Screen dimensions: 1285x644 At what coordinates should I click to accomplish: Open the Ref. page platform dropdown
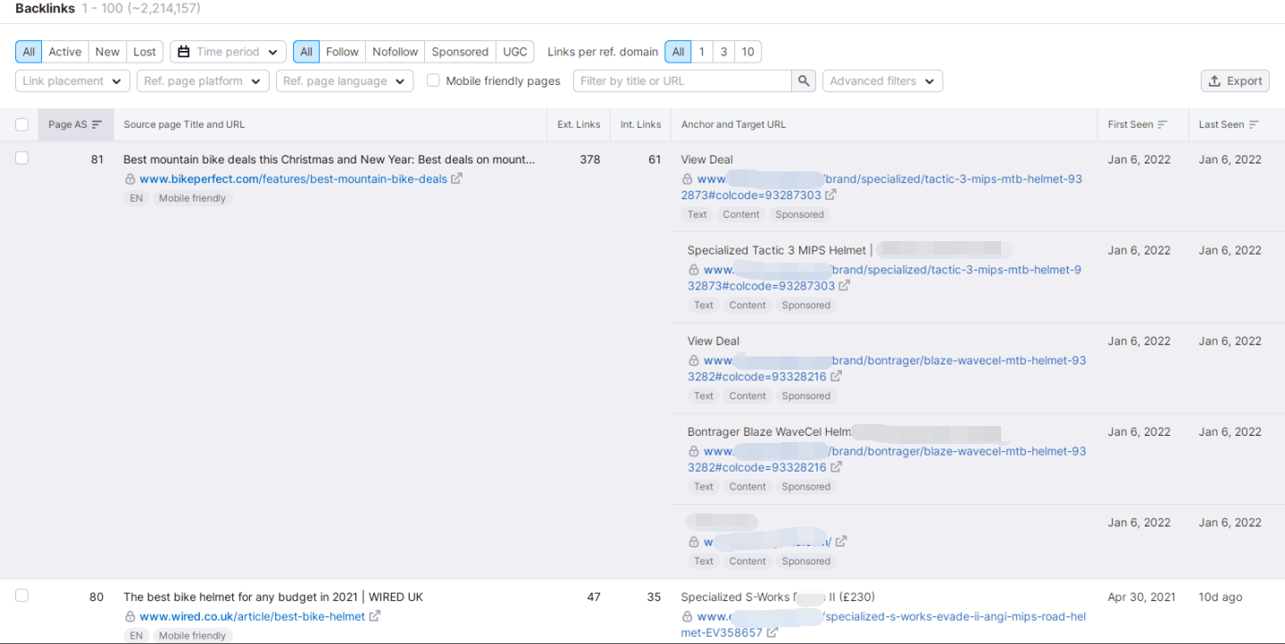(203, 81)
